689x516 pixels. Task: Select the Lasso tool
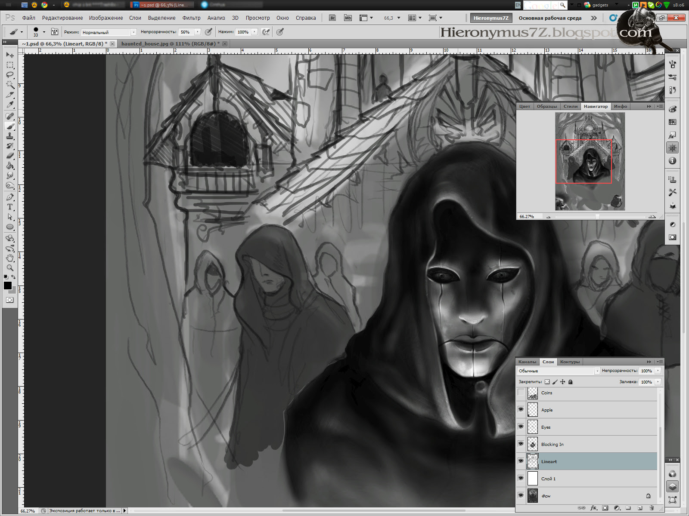[x=9, y=75]
